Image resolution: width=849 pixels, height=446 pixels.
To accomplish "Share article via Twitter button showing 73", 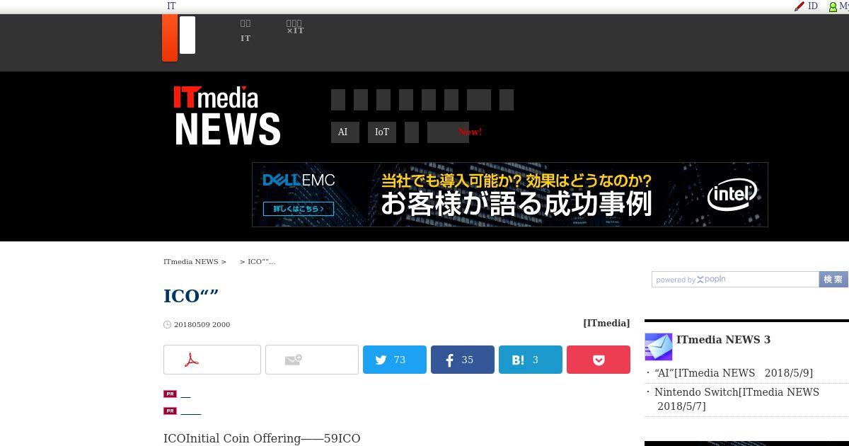I will point(395,360).
